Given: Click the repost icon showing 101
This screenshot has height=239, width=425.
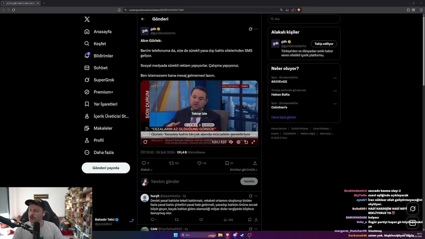Looking at the screenshot, I should click(171, 163).
